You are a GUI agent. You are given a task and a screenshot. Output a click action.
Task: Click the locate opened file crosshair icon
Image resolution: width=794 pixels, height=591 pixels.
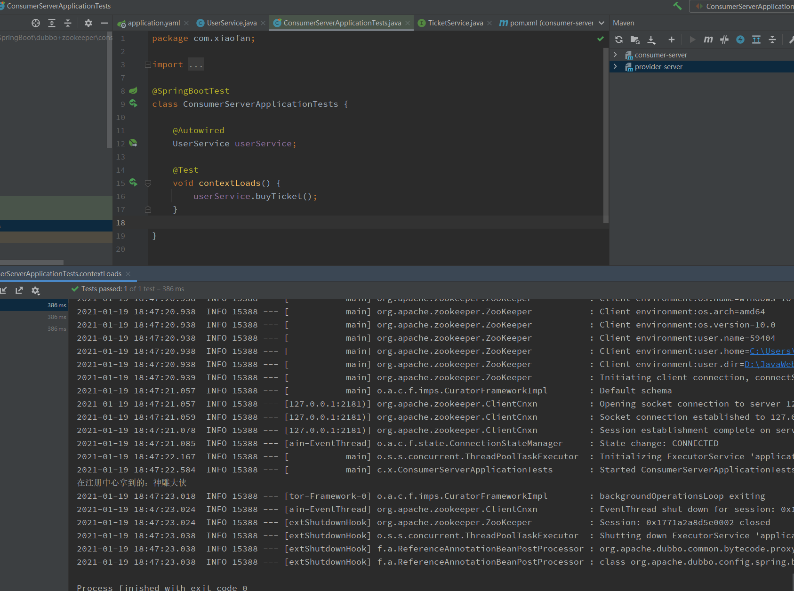pos(36,23)
